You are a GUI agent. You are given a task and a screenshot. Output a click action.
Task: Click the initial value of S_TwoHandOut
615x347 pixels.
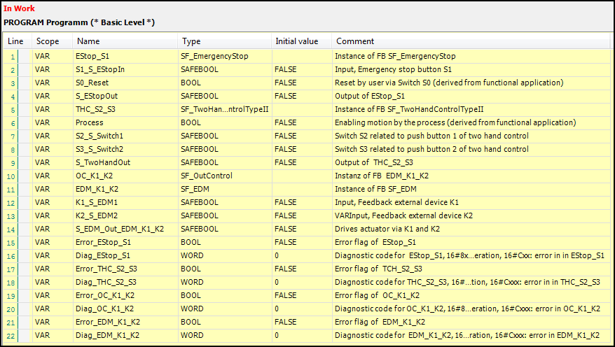click(300, 162)
